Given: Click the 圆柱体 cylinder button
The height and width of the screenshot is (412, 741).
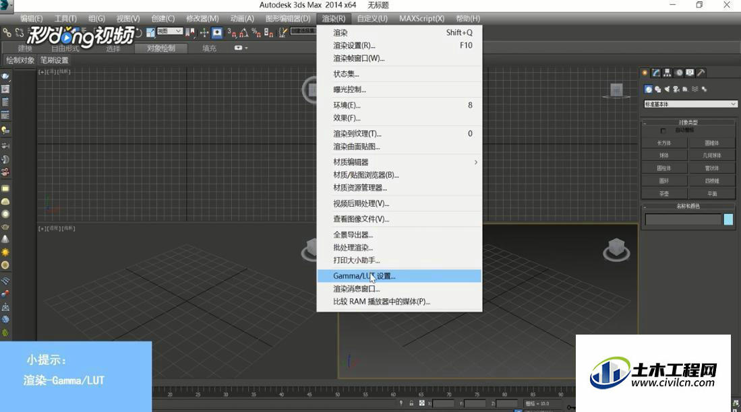Looking at the screenshot, I should pyautogui.click(x=664, y=168).
